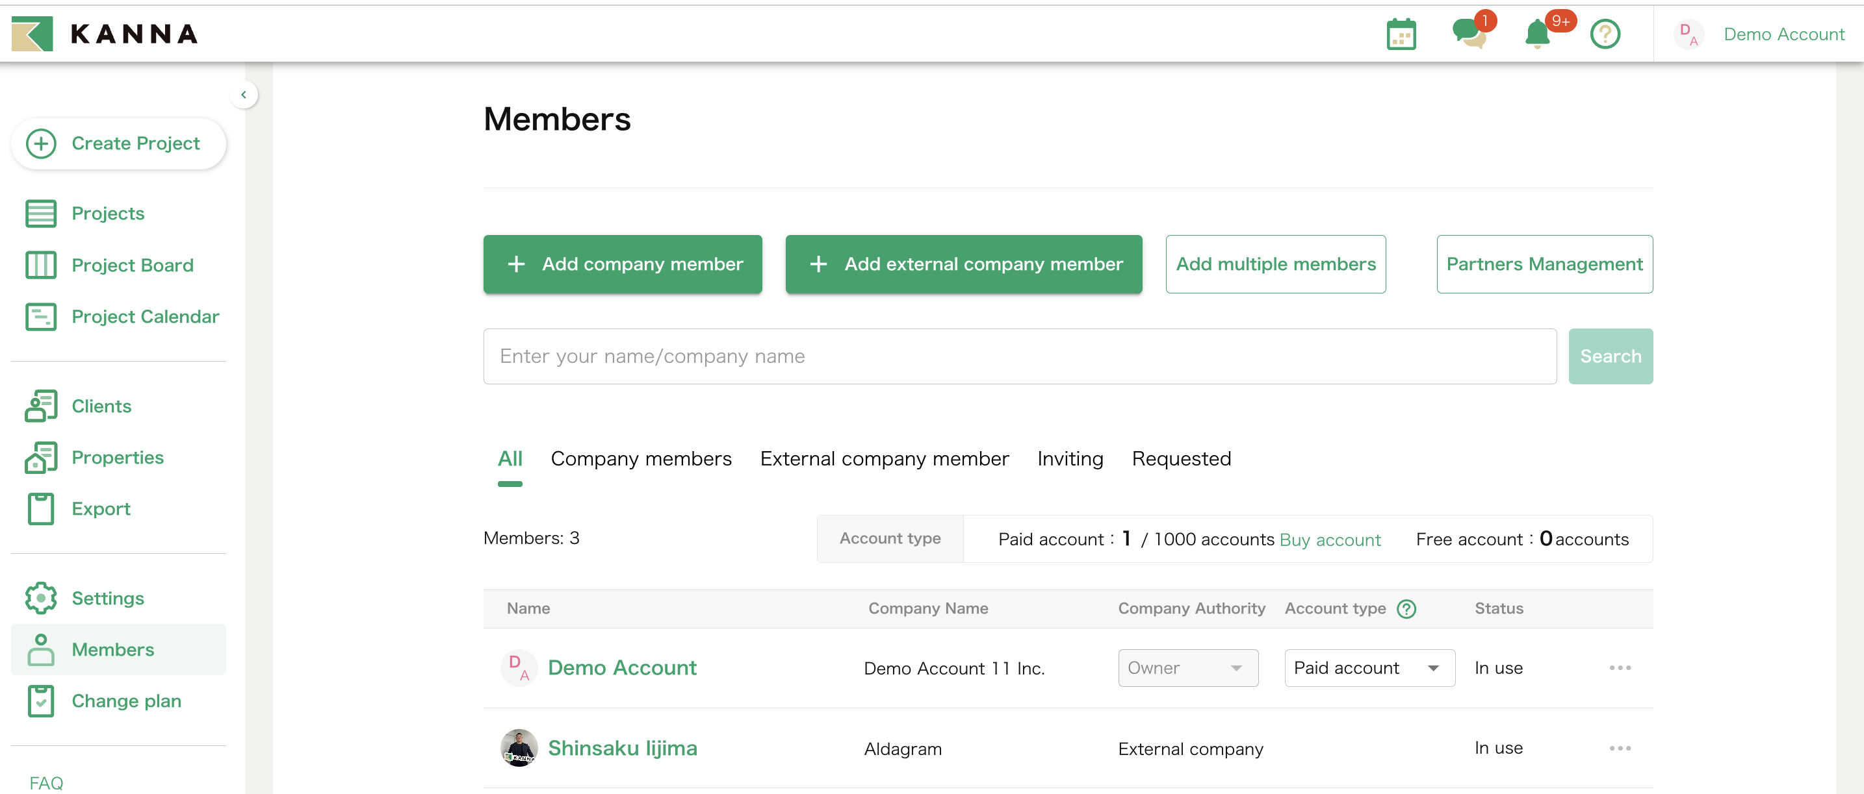
Task: Click the Buy account link
Action: pos(1330,540)
